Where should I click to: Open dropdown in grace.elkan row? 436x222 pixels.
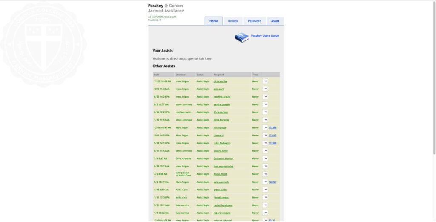265,190
